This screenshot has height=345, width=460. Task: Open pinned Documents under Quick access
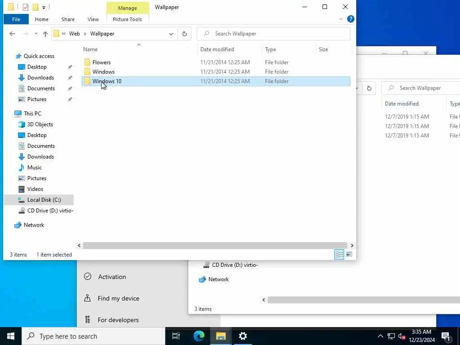tap(41, 88)
